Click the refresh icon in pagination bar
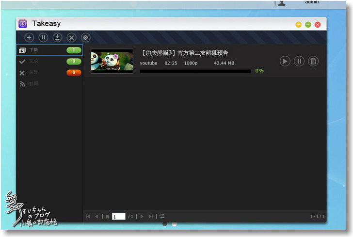The image size is (353, 237). pyautogui.click(x=162, y=216)
